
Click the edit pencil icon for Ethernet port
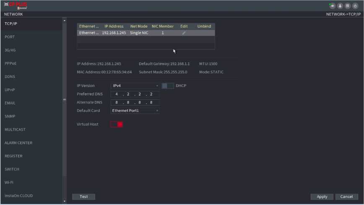click(184, 33)
